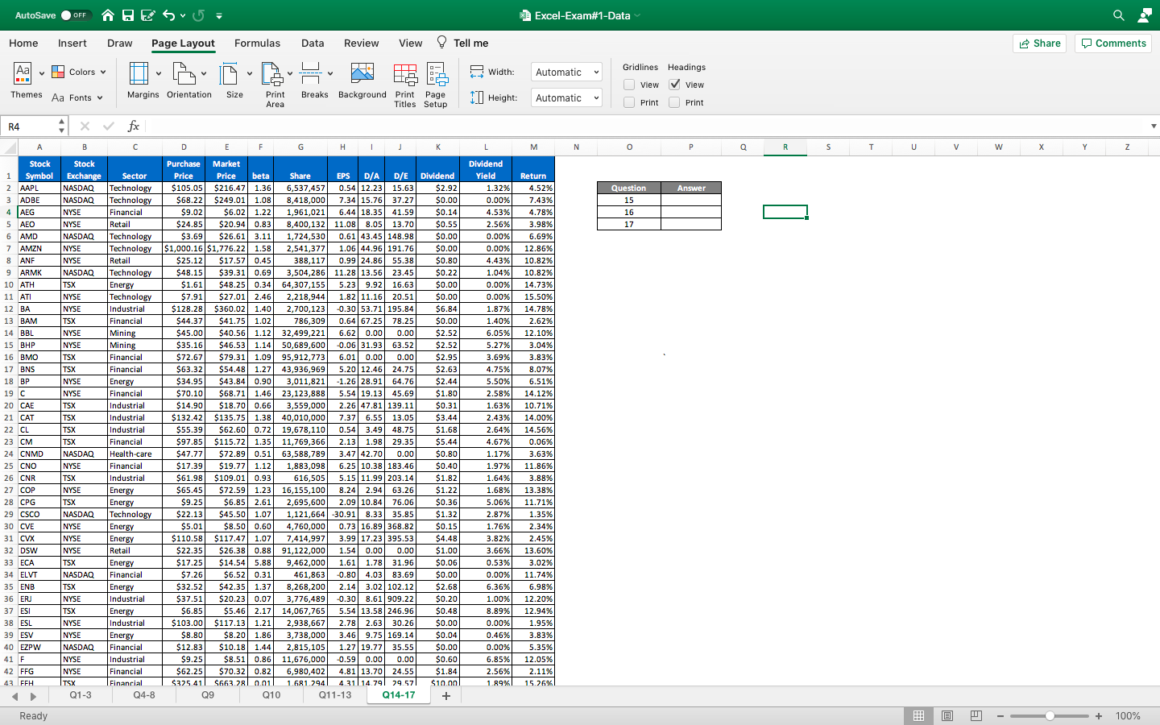
Task: Open Print Titles settings
Action: (404, 81)
